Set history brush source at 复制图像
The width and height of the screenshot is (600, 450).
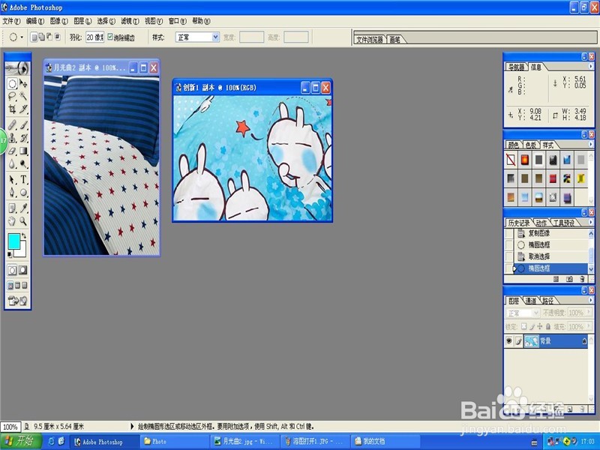[509, 233]
